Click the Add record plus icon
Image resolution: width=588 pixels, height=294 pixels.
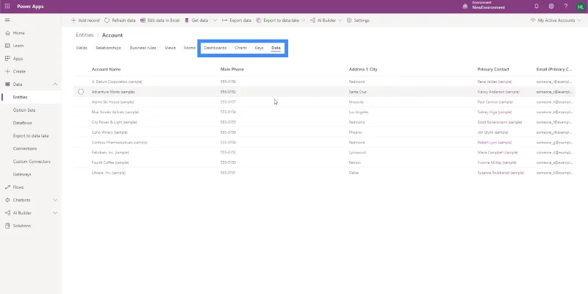click(73, 21)
